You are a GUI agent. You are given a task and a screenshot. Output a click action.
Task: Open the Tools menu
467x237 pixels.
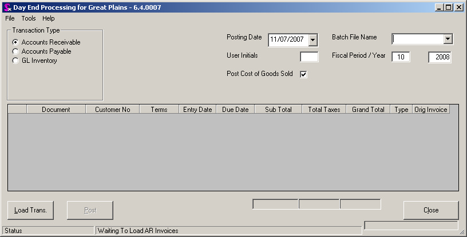tap(29, 18)
